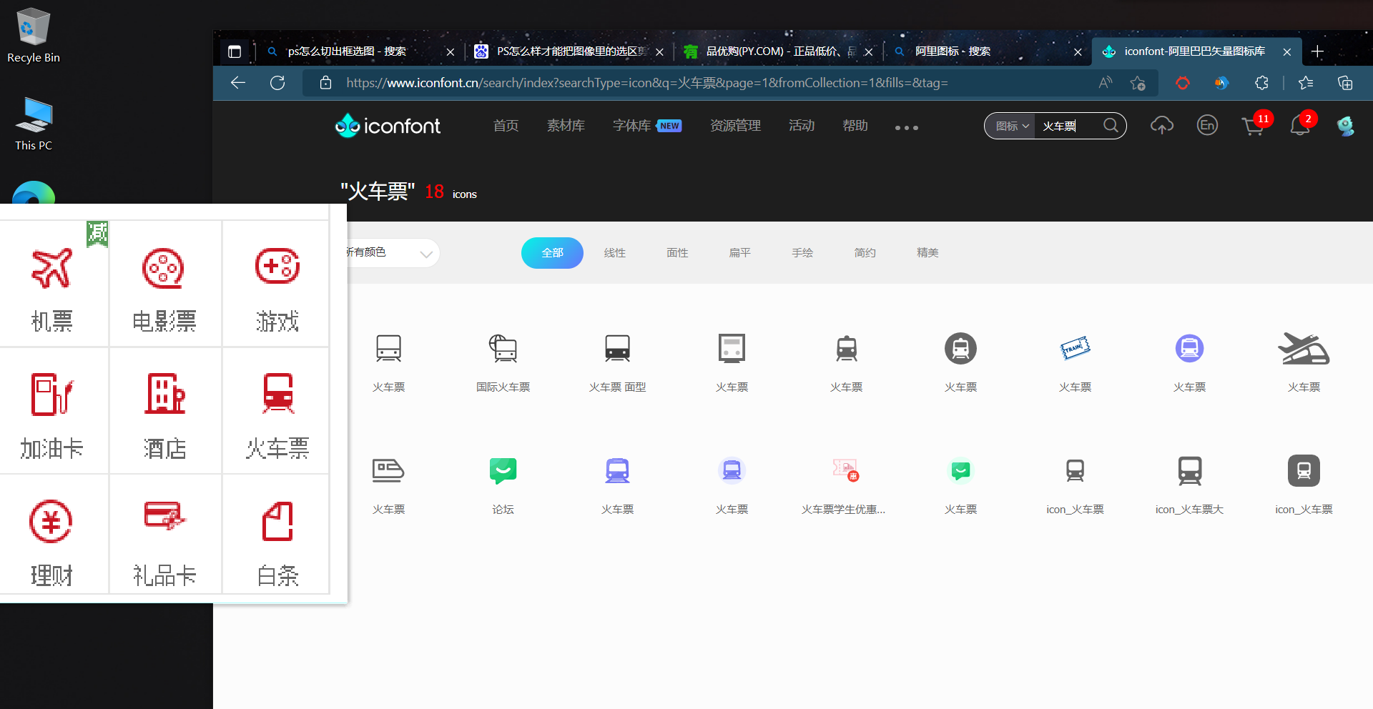The image size is (1373, 709).
Task: Click the shopping cart icon
Action: [x=1252, y=127]
